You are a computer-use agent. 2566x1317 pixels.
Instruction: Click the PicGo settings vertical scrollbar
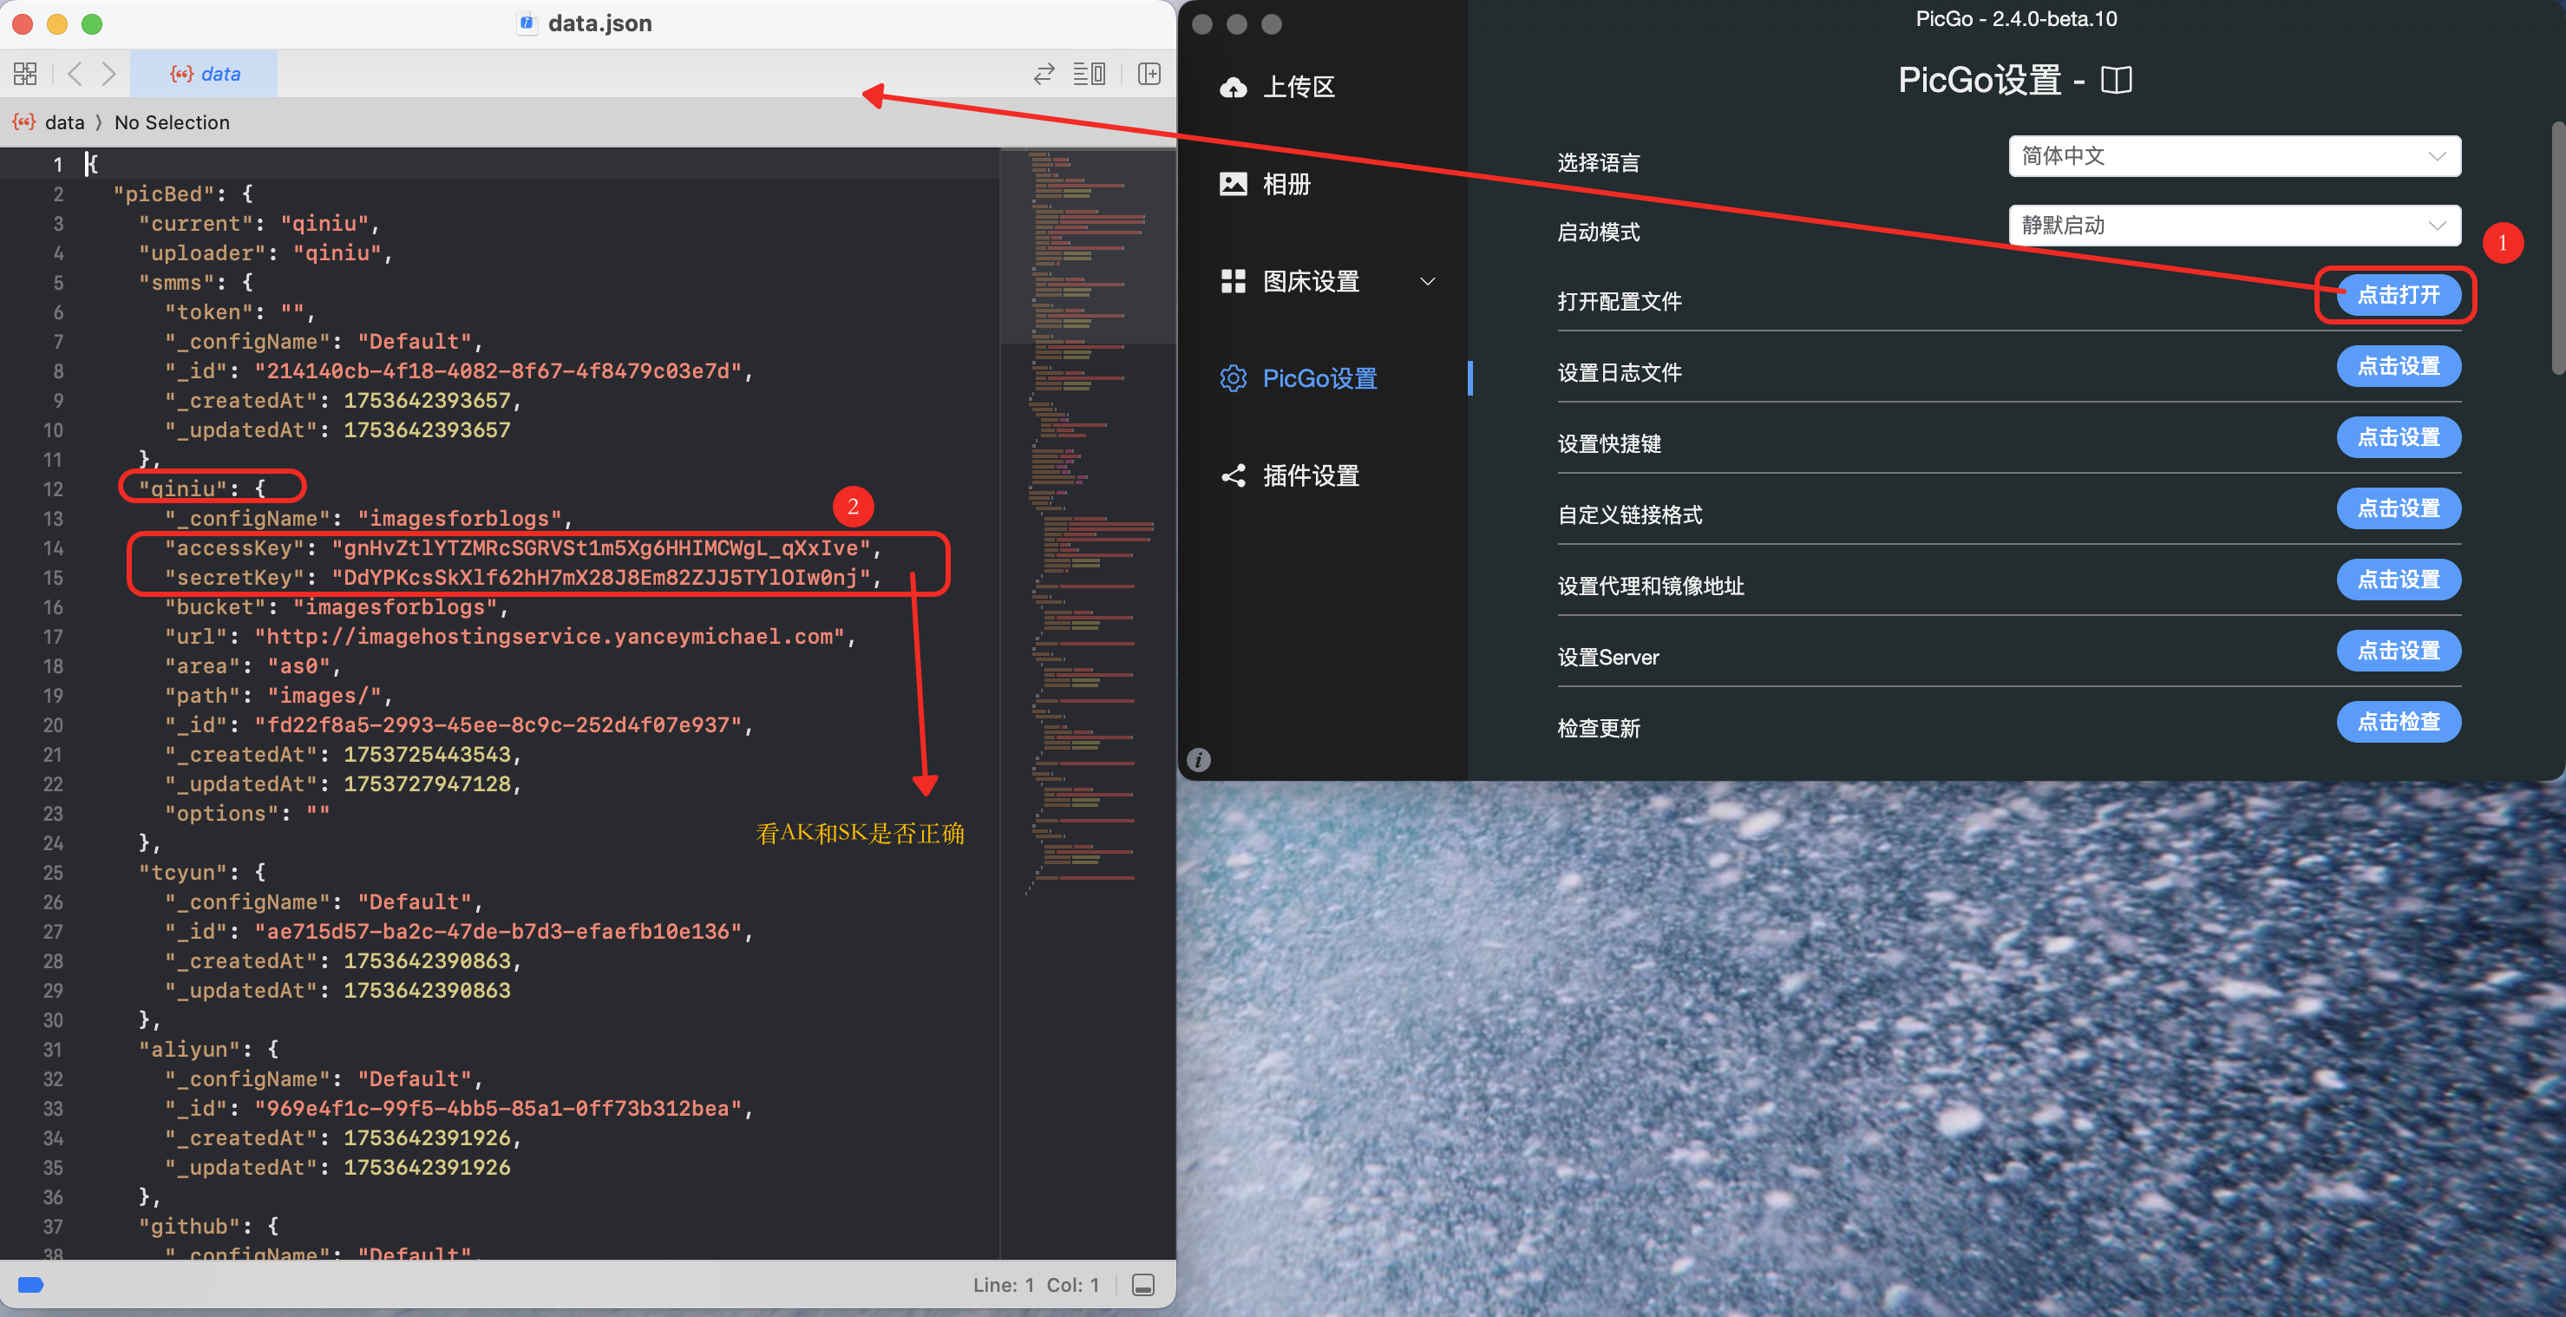coord(2557,249)
